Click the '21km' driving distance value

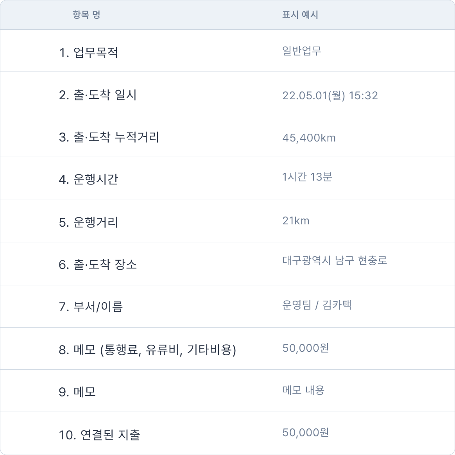[296, 221]
